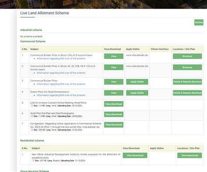
Task: Click 'Subject' column header in Commercial table
Action: click(x=34, y=49)
